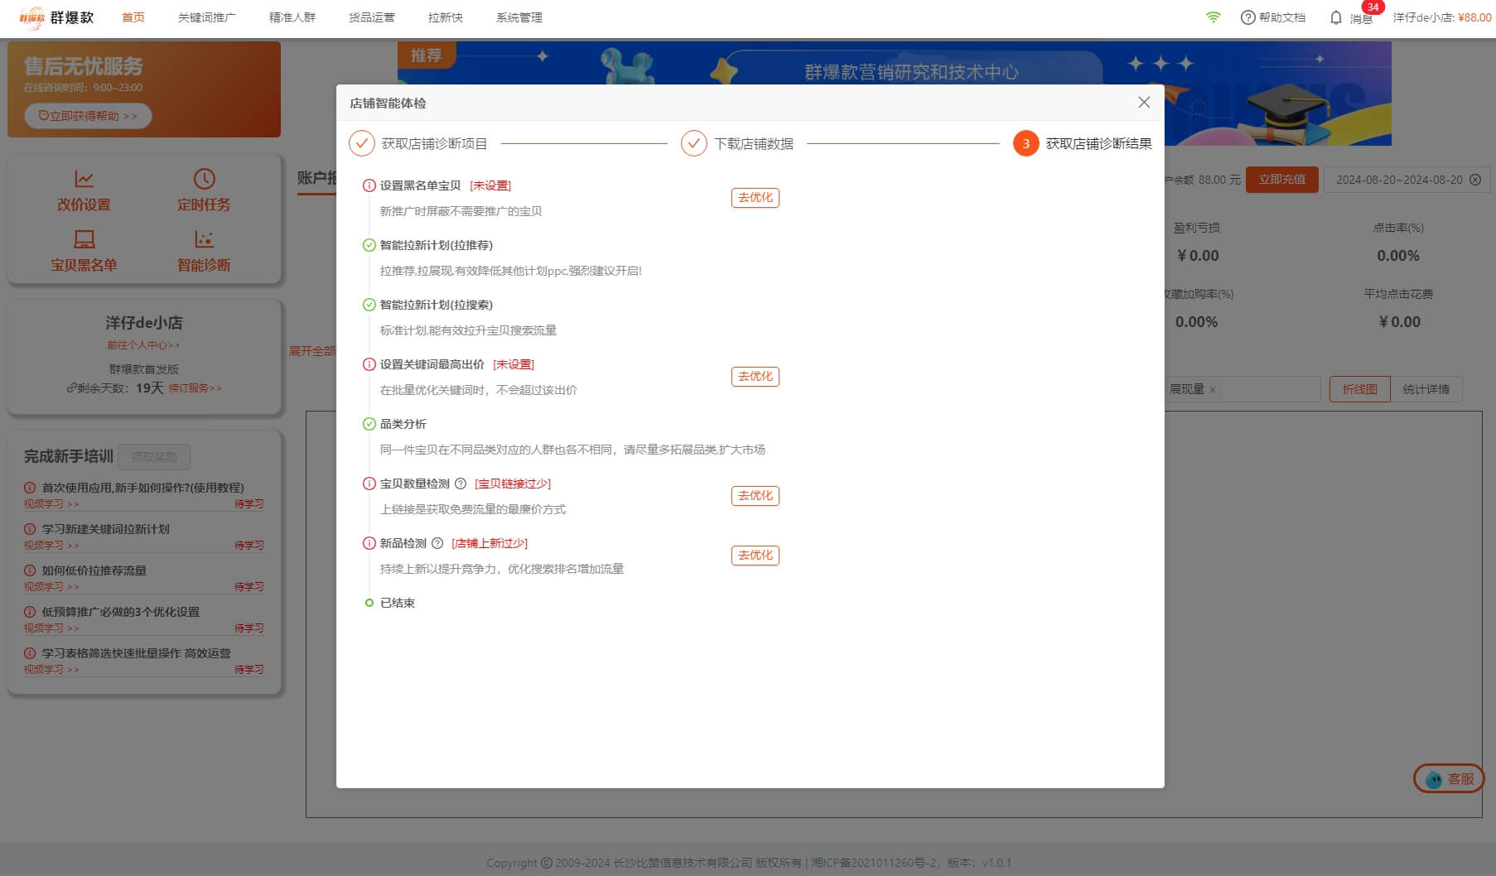Screen dimensions: 1496x876
Task: Click 去优化 for 设置黑名单宝贝
Action: 755,198
